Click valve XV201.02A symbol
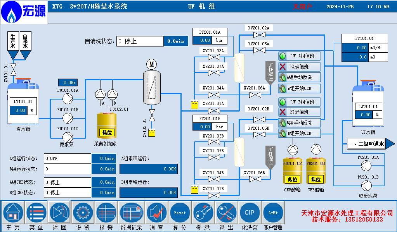The width and height of the screenshot is (397, 232). (259, 35)
